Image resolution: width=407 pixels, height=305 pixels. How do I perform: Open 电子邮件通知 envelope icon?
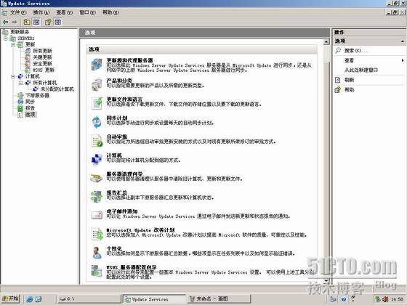97,215
